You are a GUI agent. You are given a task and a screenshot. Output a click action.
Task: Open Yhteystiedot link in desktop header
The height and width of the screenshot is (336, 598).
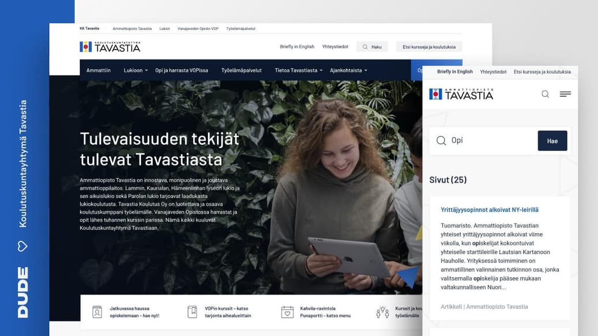coord(335,47)
